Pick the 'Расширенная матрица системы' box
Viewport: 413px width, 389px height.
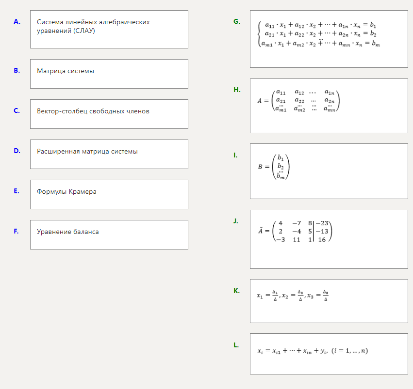pyautogui.click(x=109, y=154)
